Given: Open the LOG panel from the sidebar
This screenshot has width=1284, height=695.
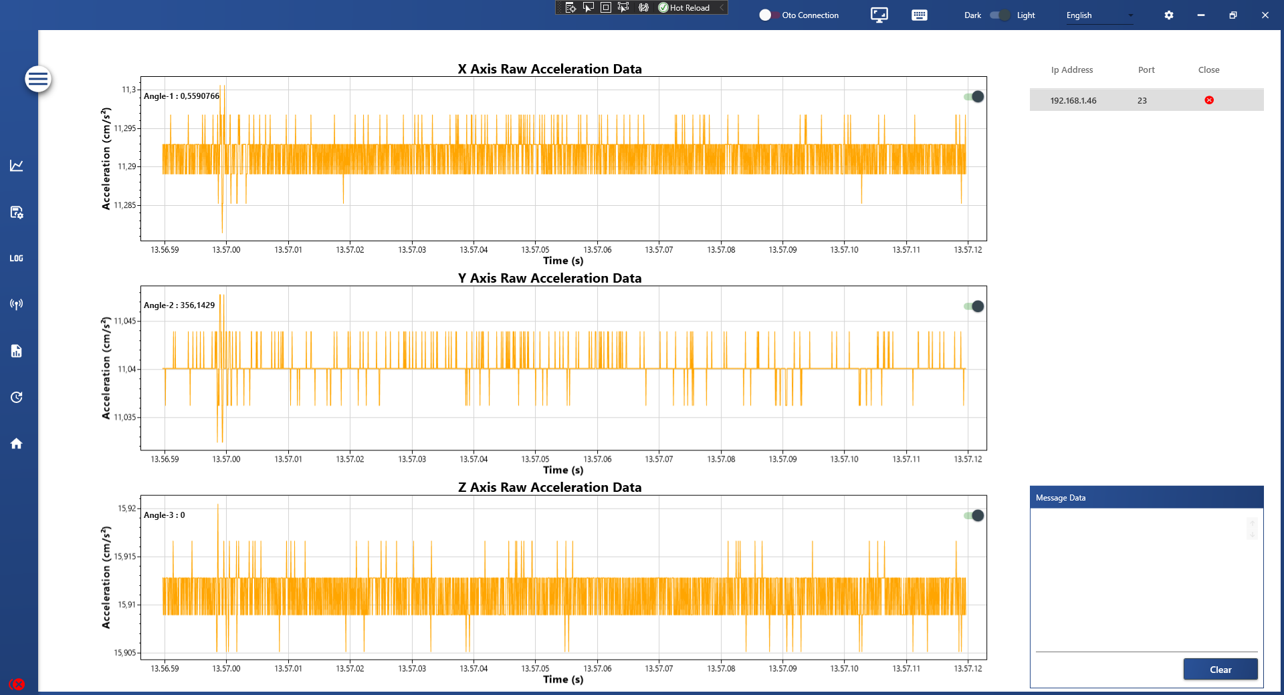Looking at the screenshot, I should pyautogui.click(x=17, y=258).
